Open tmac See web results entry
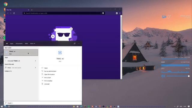192x108 pixels. click(14, 67)
